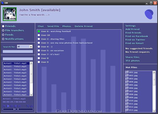Click the status dot beside User 9
The height and width of the screenshot is (114, 158).
(x=39, y=62)
